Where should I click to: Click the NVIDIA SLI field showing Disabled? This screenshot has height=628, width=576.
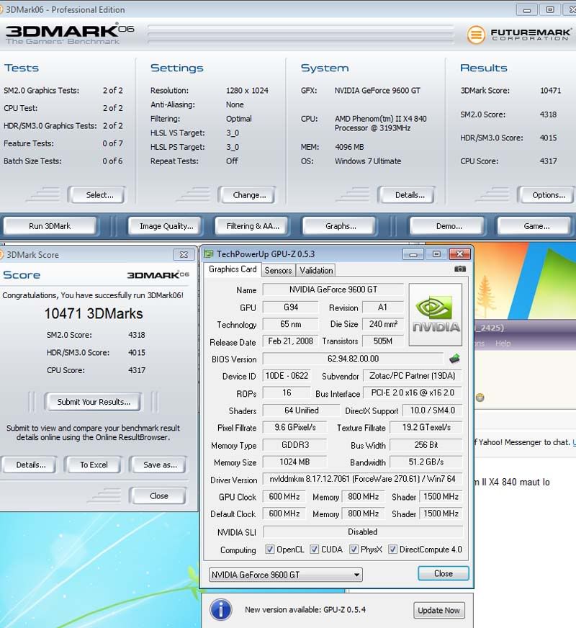tap(363, 532)
